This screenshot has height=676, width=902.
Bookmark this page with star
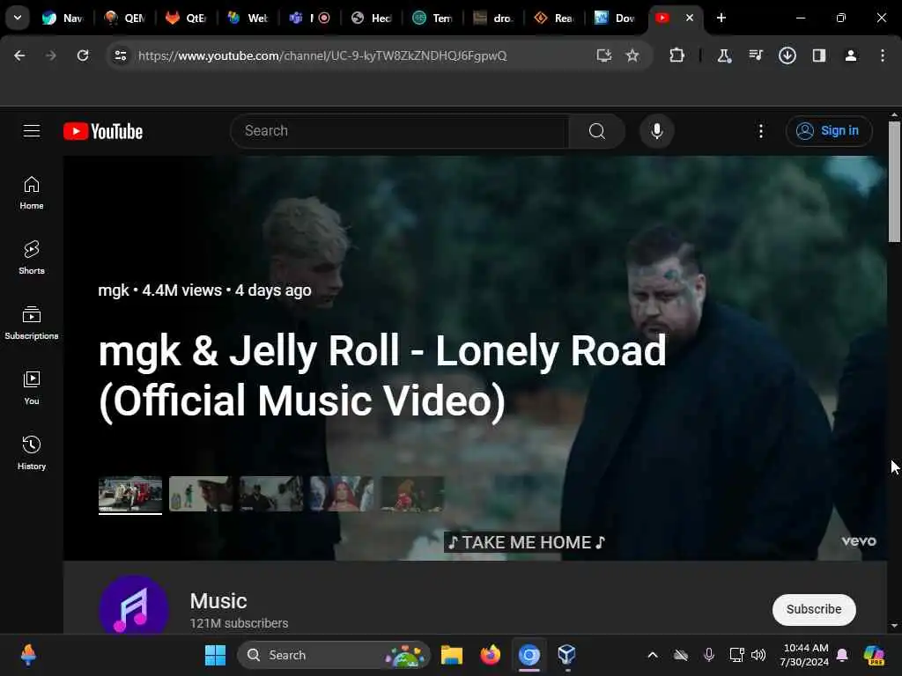click(632, 55)
